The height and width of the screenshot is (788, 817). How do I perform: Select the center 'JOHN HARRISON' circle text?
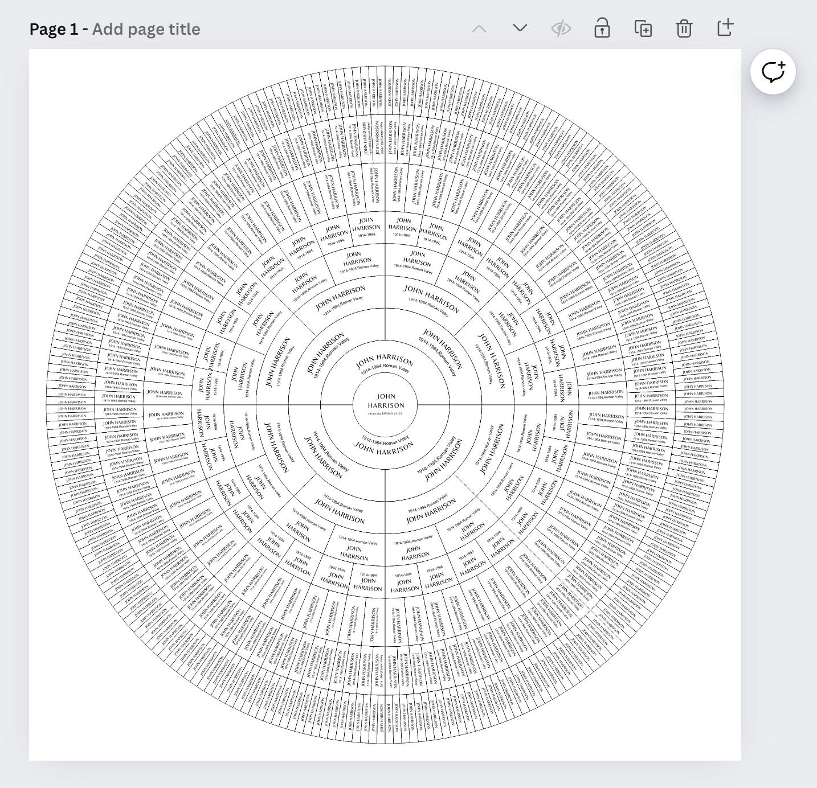[386, 401]
